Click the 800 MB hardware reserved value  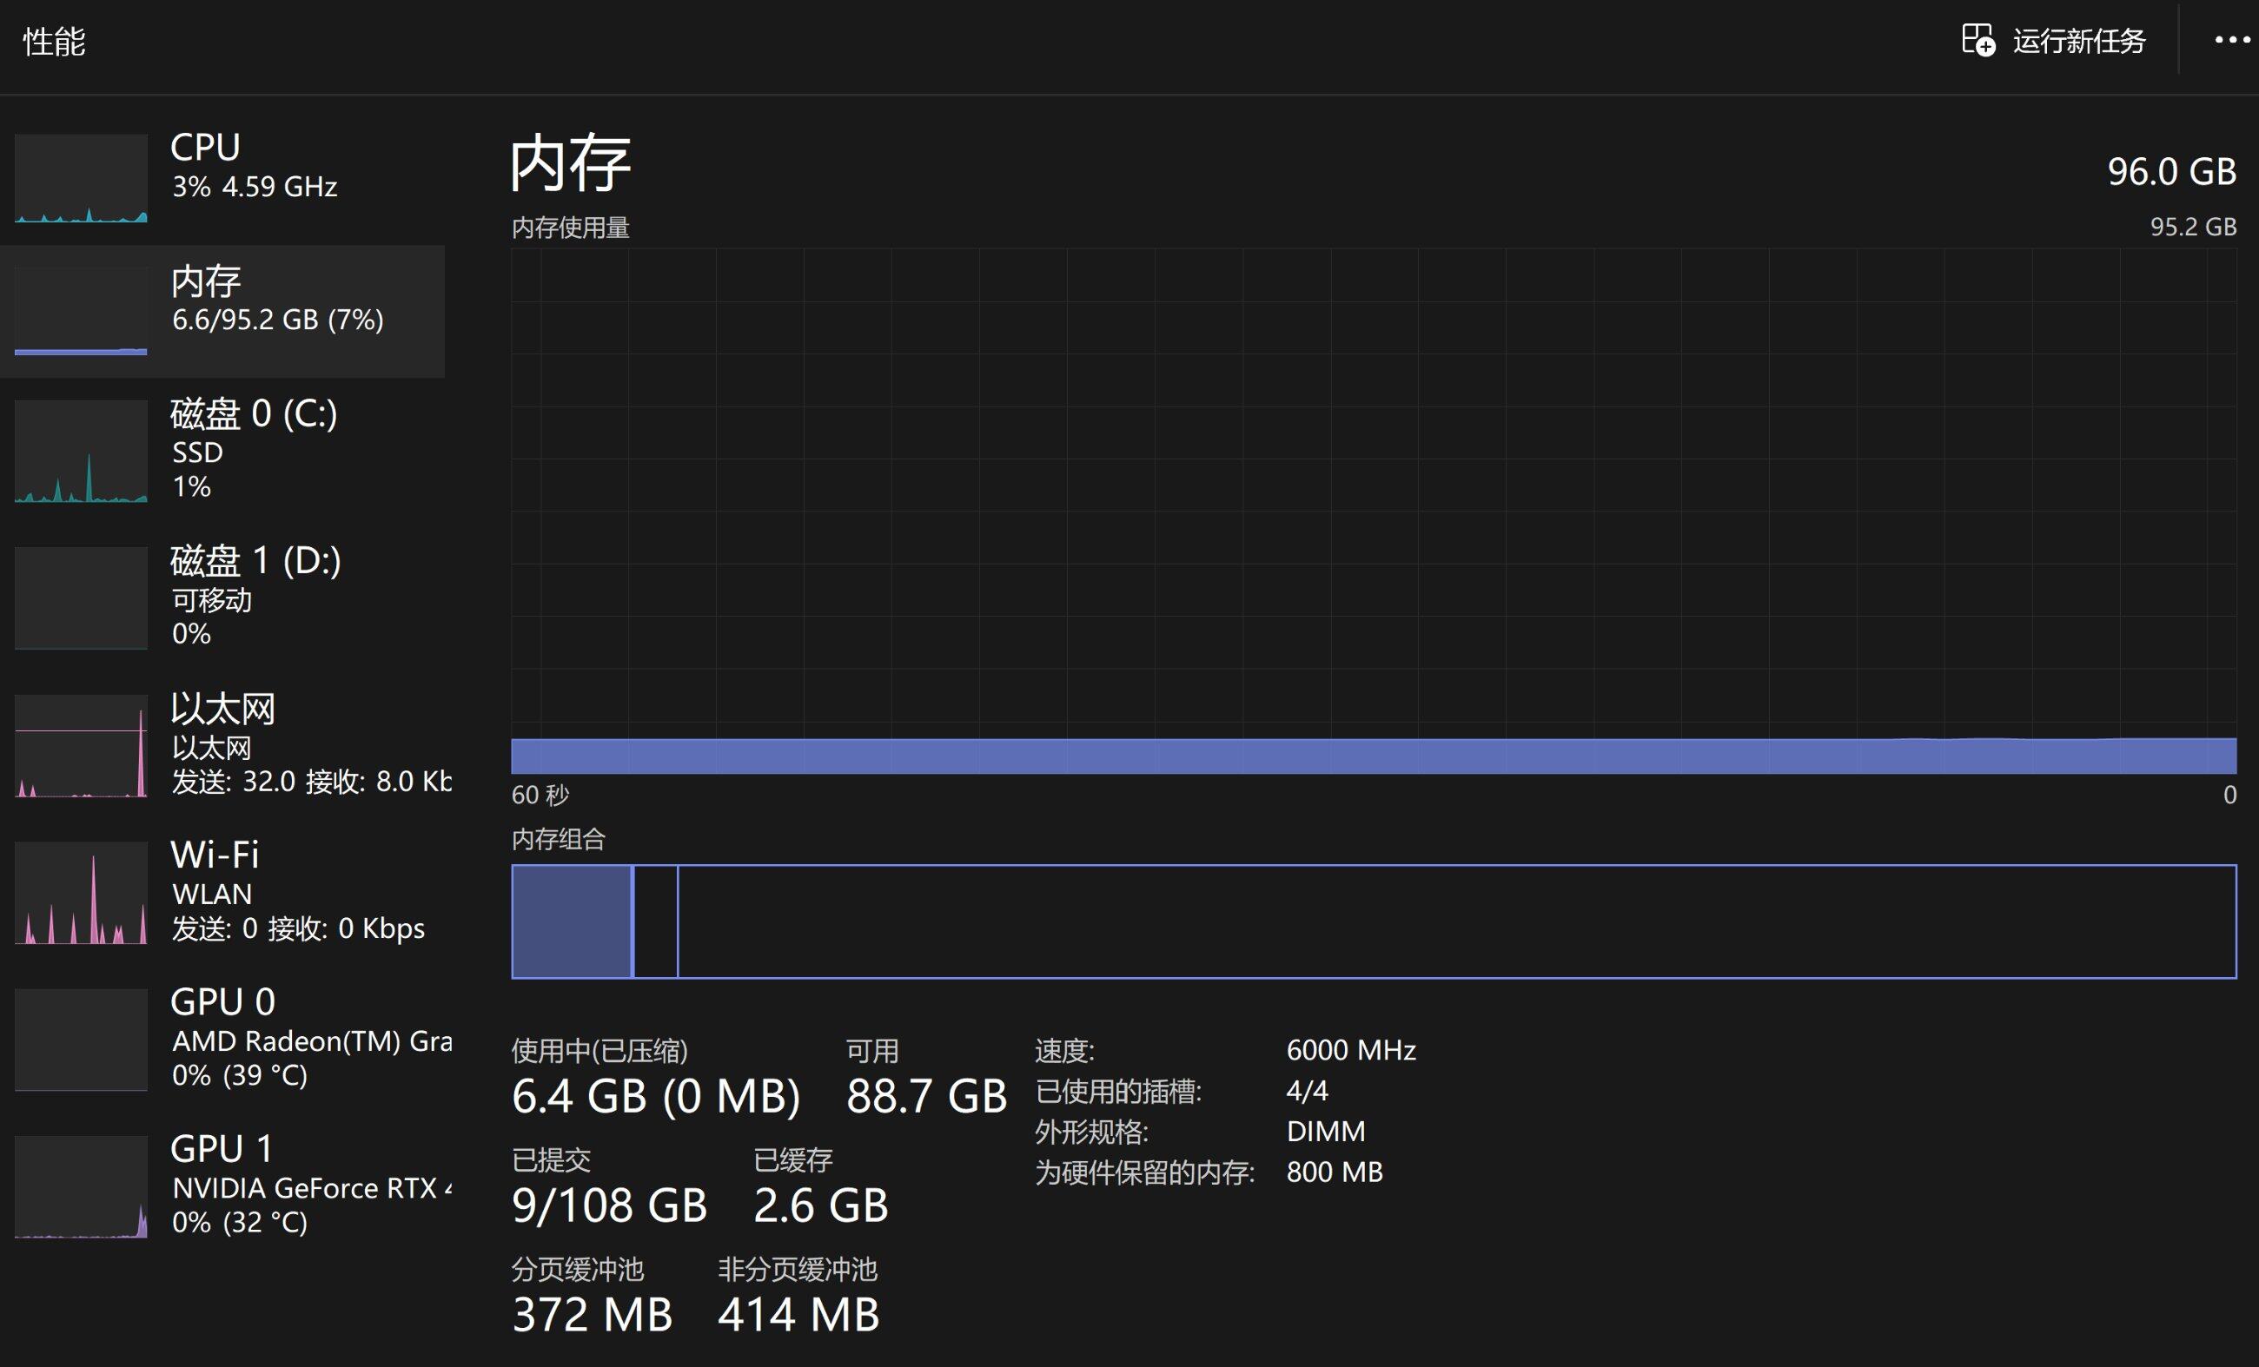[1334, 1172]
